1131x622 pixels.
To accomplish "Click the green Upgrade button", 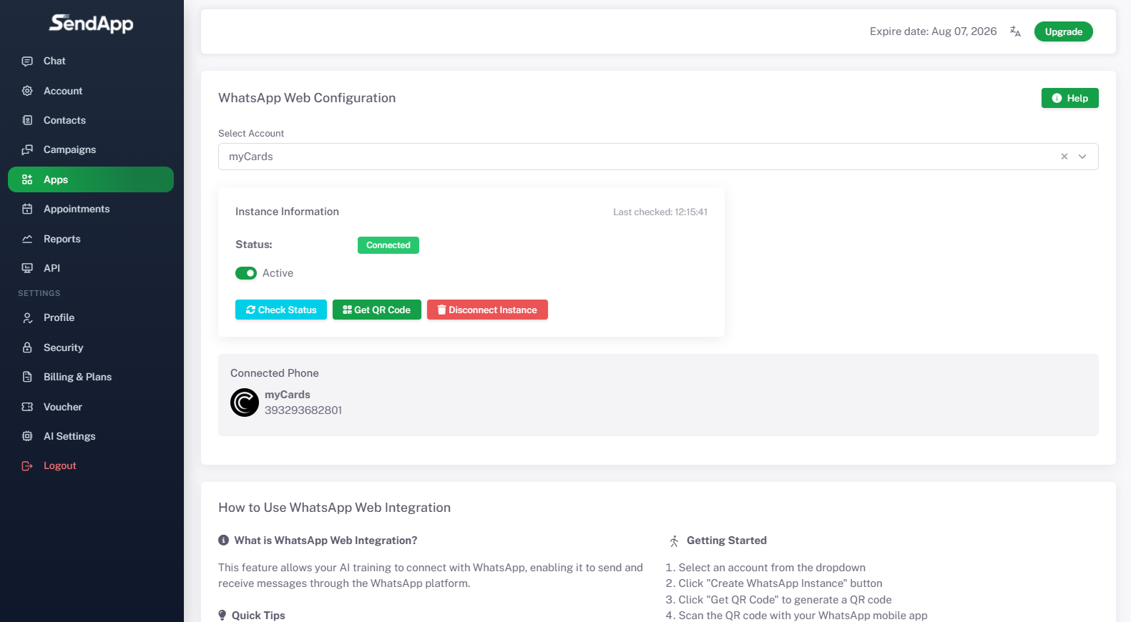I will pos(1063,31).
